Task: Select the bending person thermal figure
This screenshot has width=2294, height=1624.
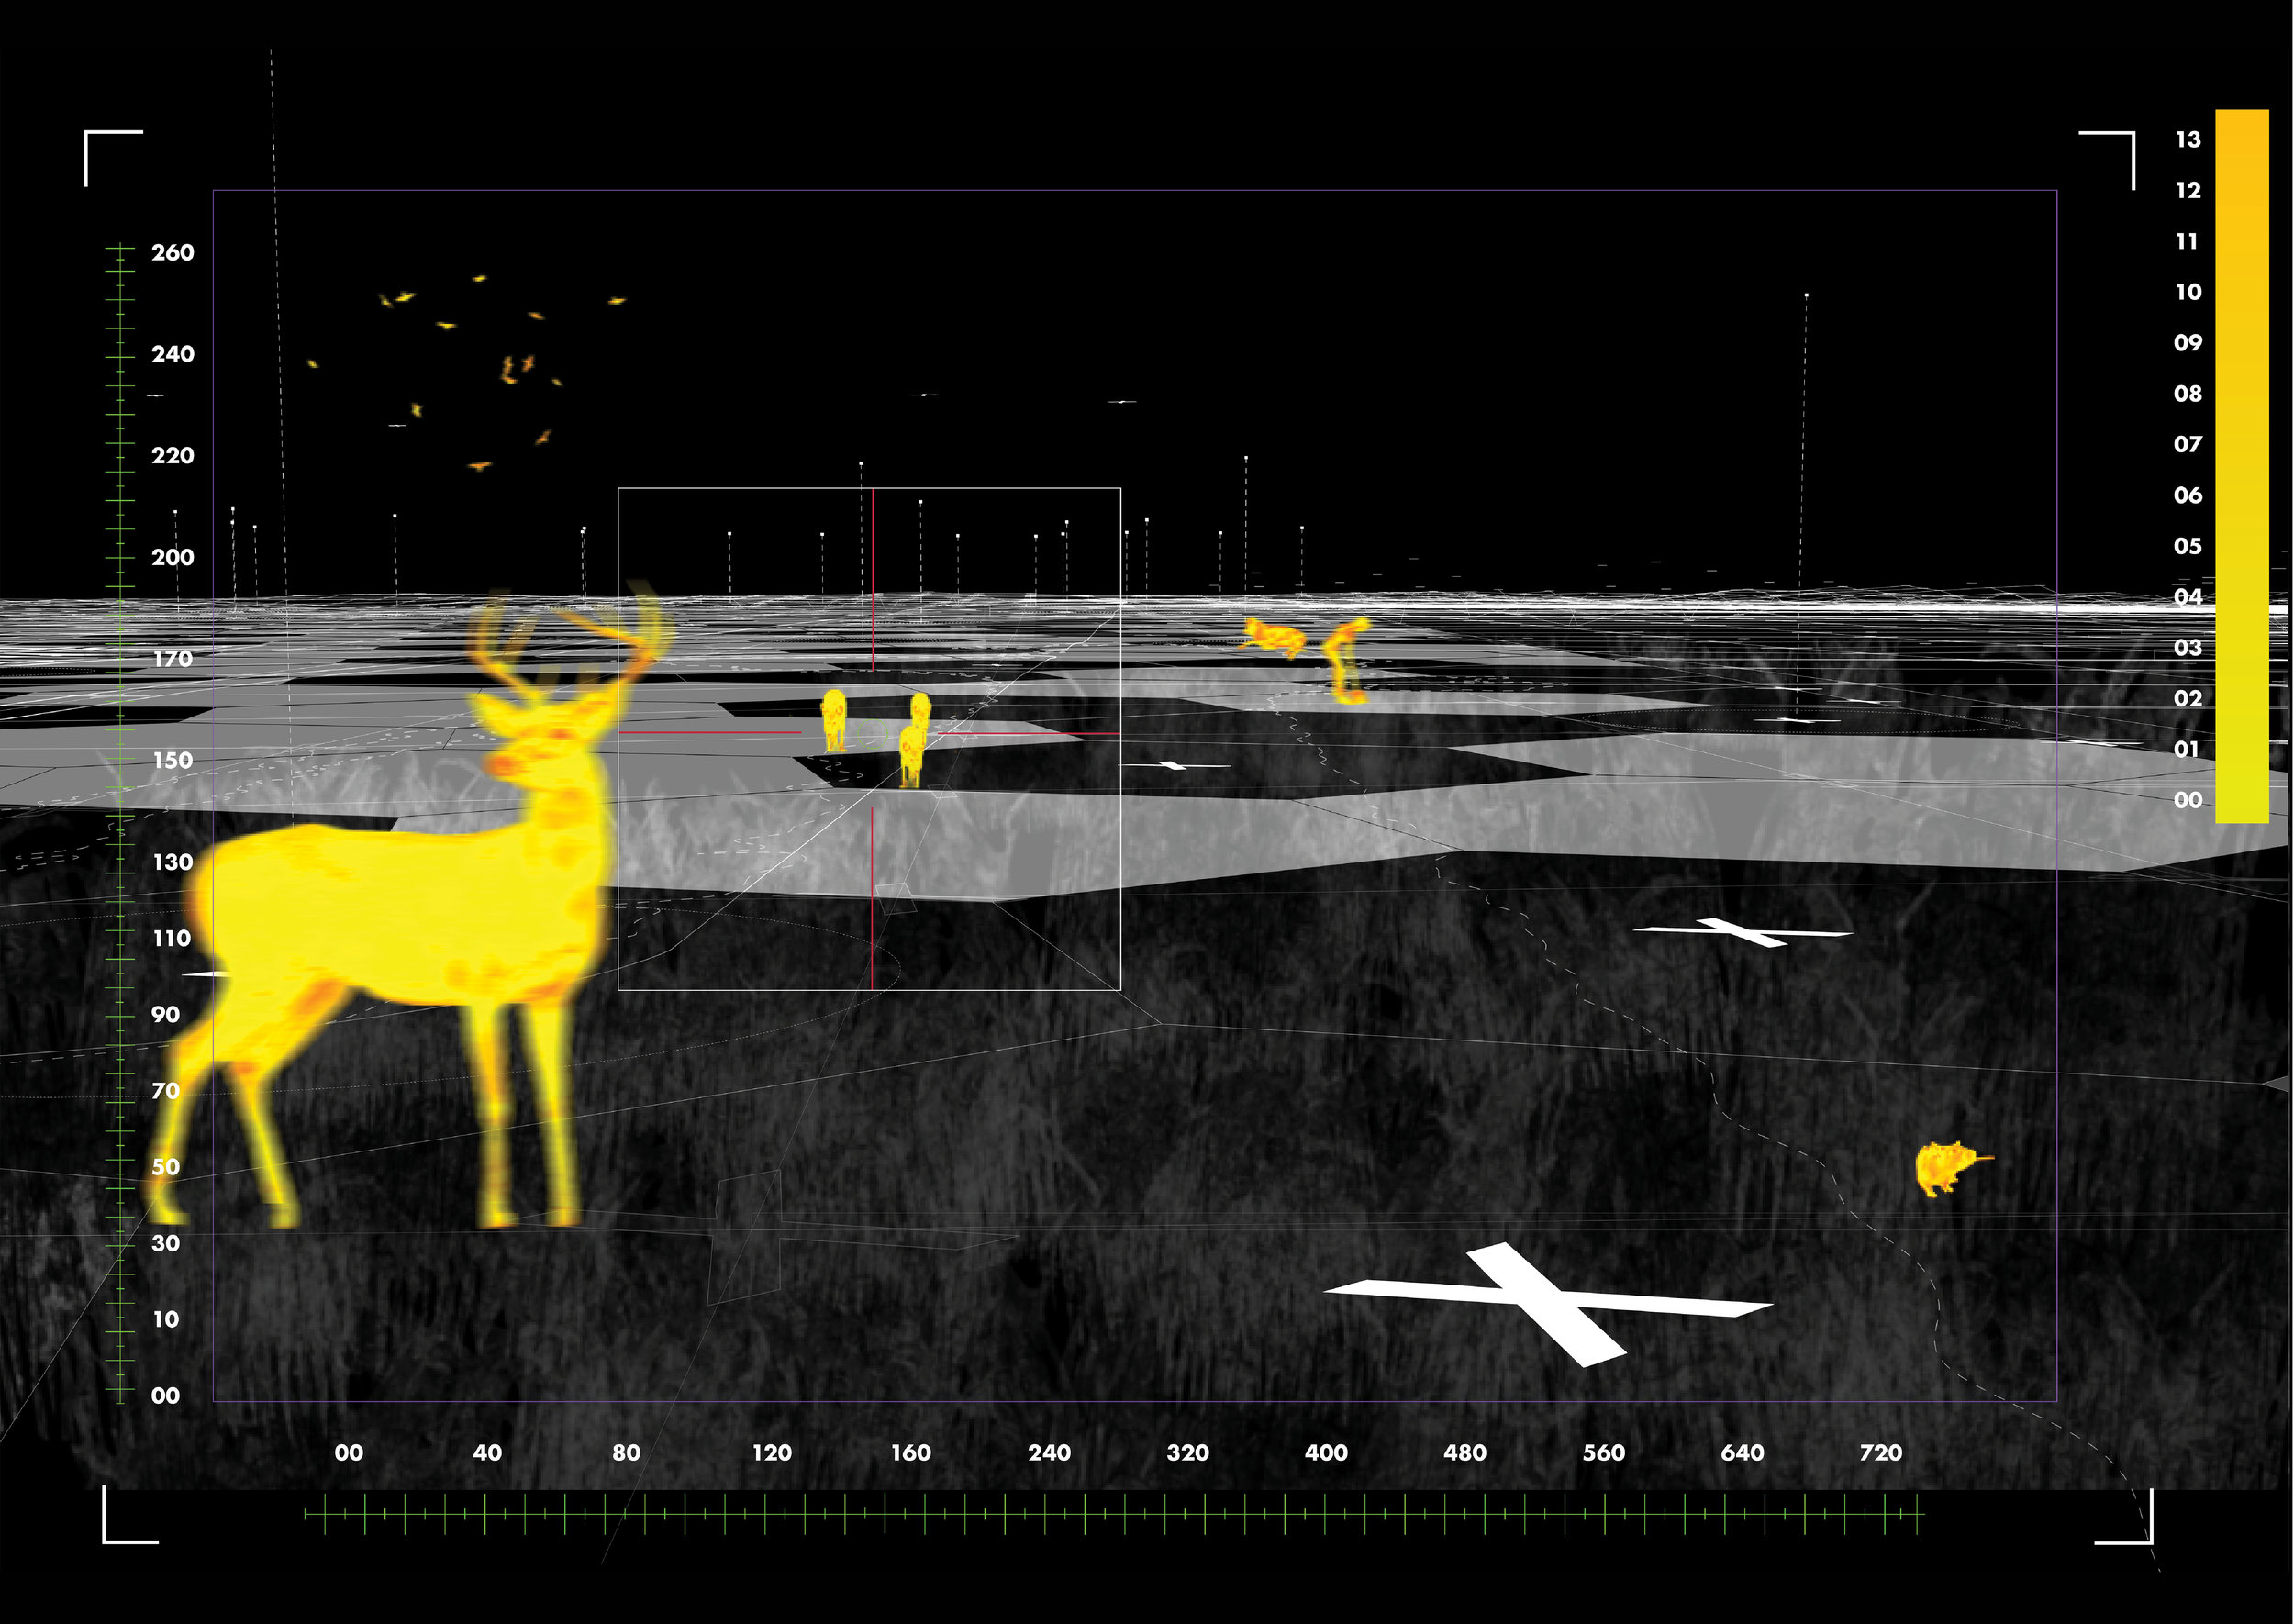Action: (1347, 660)
